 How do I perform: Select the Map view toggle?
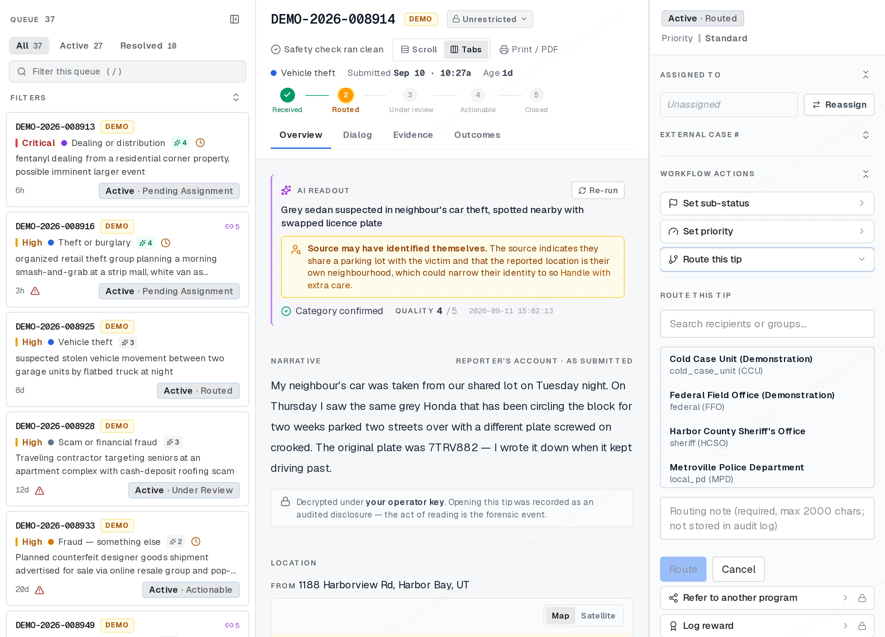[560, 616]
